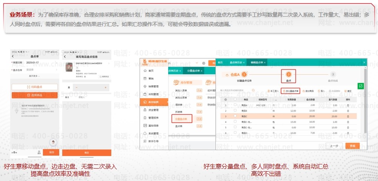
Task: Select the checkbox for 商品D row
Action: tap(235, 133)
